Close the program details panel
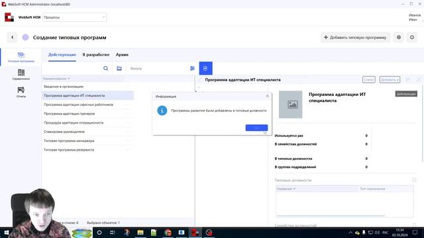424x238 pixels. [419, 79]
